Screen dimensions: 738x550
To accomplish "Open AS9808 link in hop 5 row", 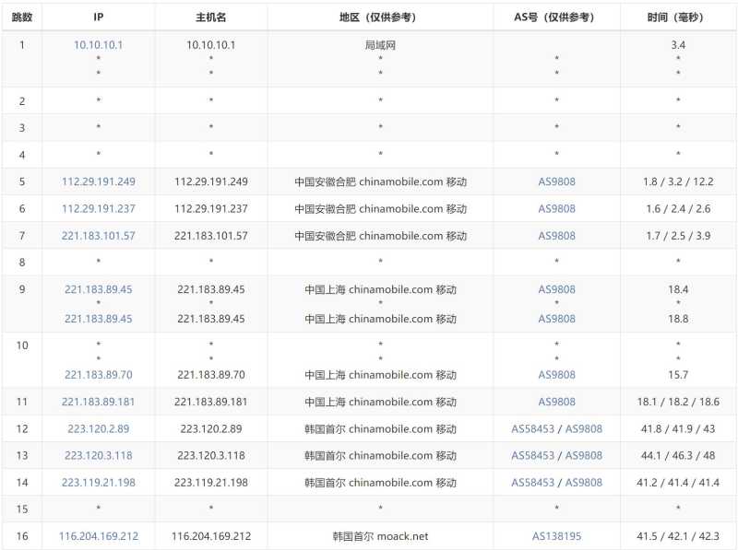I will (x=556, y=181).
